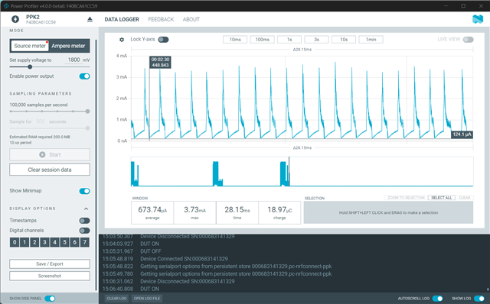The image size is (490, 304).
Task: Click the 15:06:40.808 DUT ON log entry
Action: (131, 289)
